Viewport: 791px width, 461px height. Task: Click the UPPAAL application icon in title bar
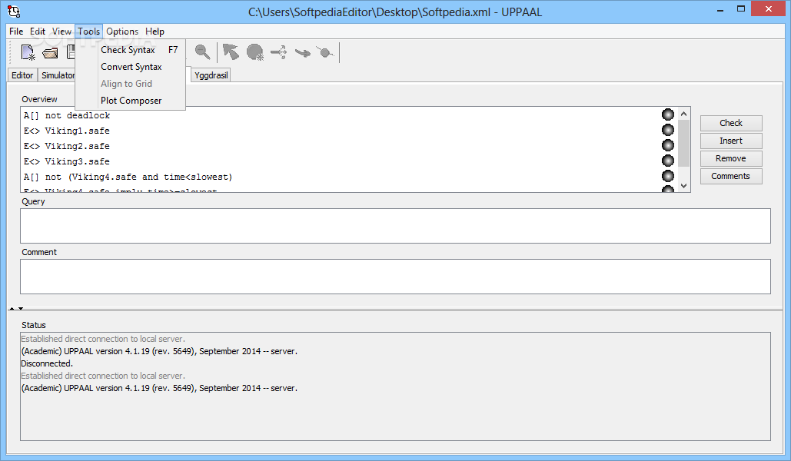click(x=14, y=11)
